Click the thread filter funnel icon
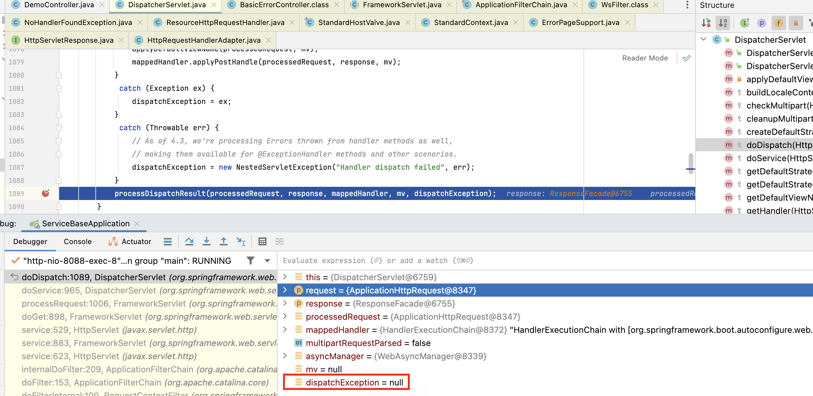 pyautogui.click(x=251, y=261)
